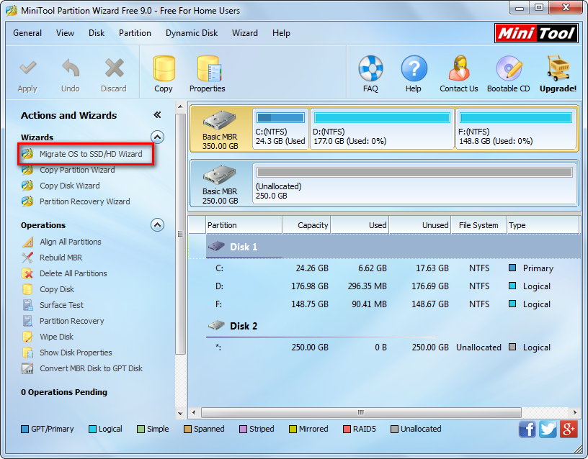Image resolution: width=588 pixels, height=459 pixels.
Task: Click the Convert MBR to GPT icon
Action: (27, 368)
